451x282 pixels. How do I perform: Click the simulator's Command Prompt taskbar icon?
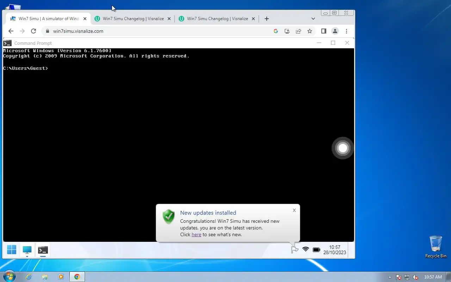[43, 250]
